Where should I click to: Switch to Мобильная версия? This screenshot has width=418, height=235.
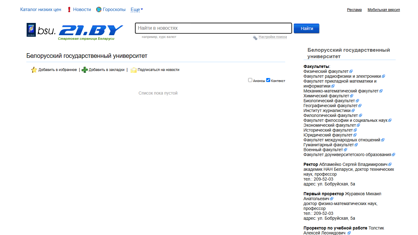click(x=384, y=10)
